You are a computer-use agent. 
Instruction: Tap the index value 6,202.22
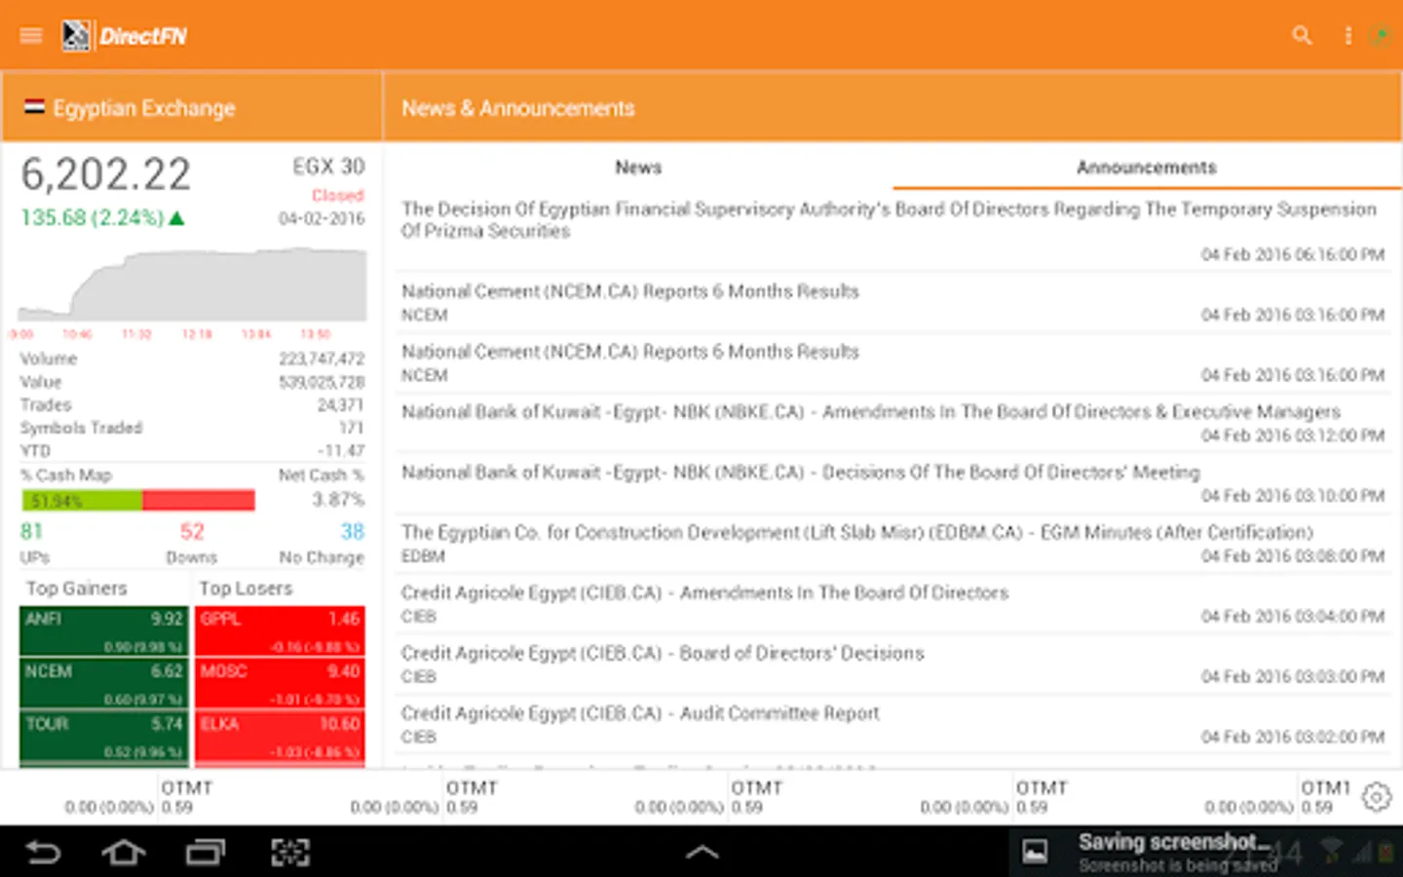coord(106,175)
